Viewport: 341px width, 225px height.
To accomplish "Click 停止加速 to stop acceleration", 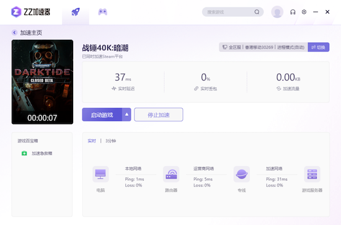I will (159, 115).
